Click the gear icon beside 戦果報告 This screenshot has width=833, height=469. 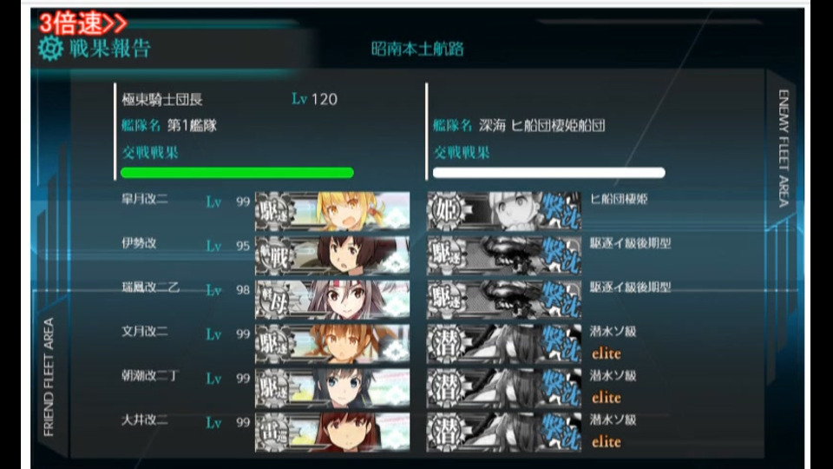[51, 49]
